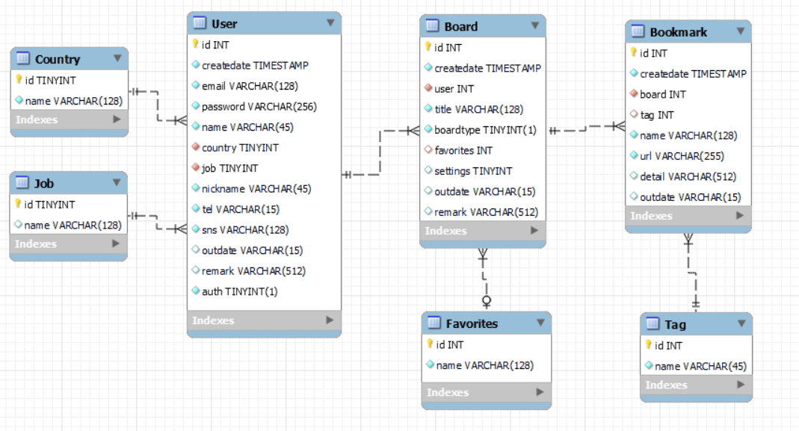Viewport: 799px width, 431px height.
Task: Select the User table title
Action: [x=224, y=23]
